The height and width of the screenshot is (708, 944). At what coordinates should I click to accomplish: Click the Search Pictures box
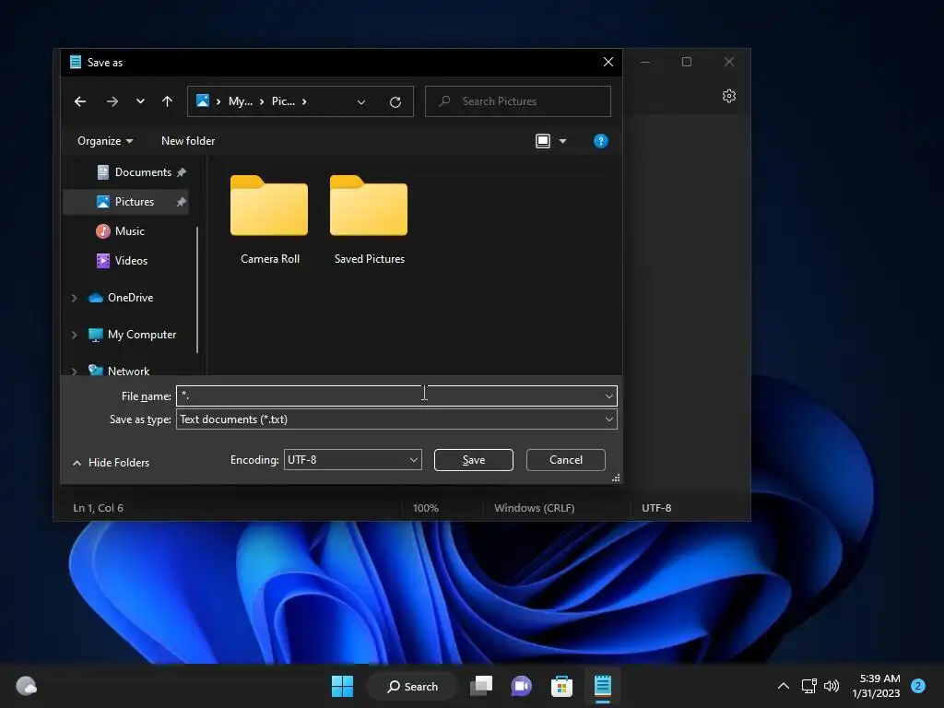[x=518, y=101]
